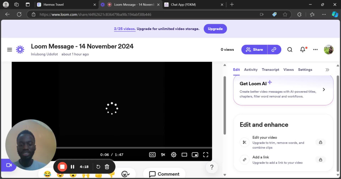
Task: Click the scissors icon for Edit your video
Action: click(244, 142)
